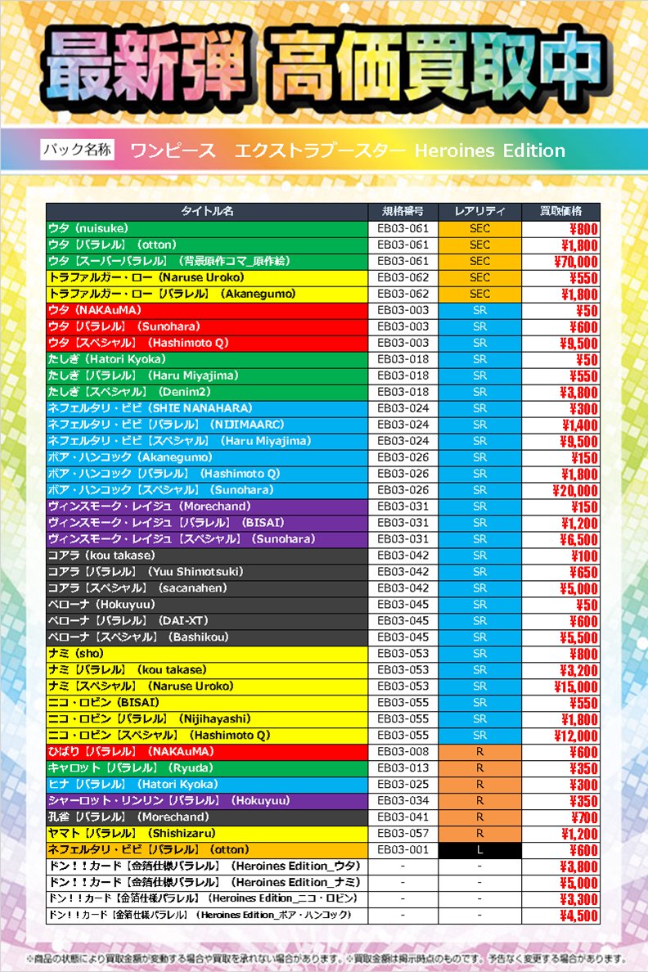Click the ¥12,000 price cell
648x972 pixels.
coord(560,736)
